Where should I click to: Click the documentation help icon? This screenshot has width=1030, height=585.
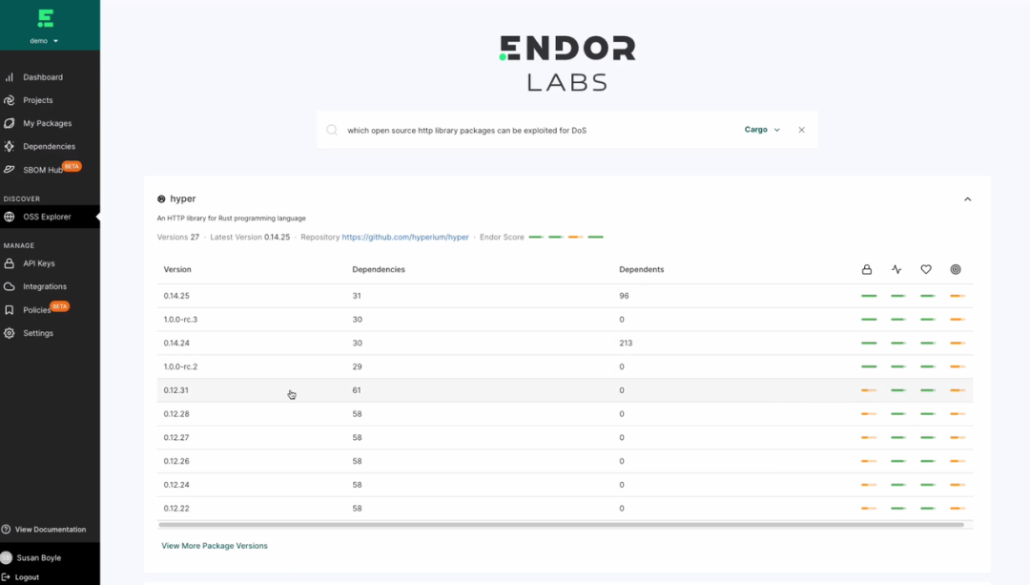tap(6, 529)
